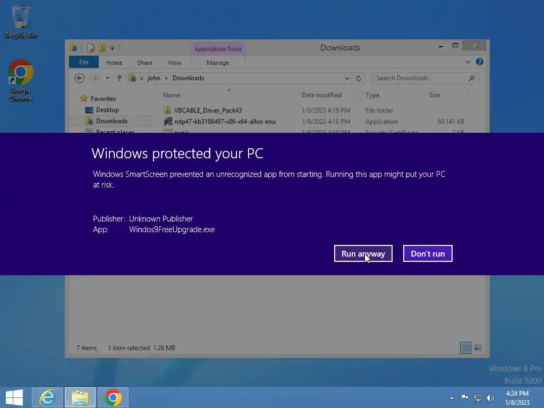Sort files by the Type column
The width and height of the screenshot is (544, 408).
[x=372, y=95]
